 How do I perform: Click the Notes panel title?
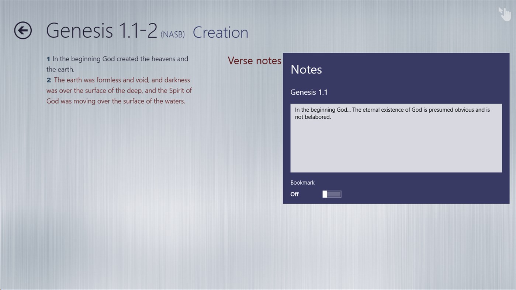tap(306, 69)
